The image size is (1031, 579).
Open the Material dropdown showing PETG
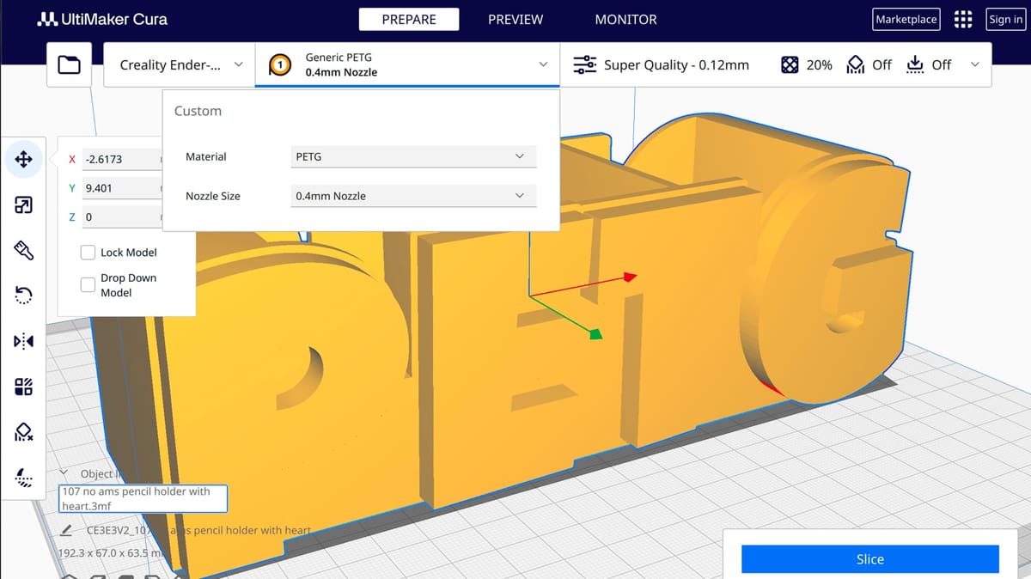point(412,156)
